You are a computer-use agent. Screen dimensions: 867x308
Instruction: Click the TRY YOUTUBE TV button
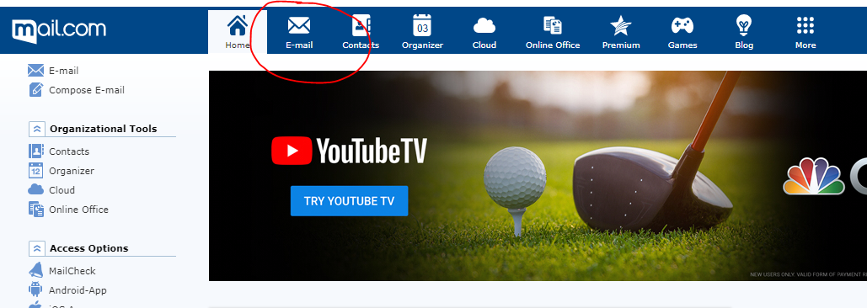(x=350, y=201)
